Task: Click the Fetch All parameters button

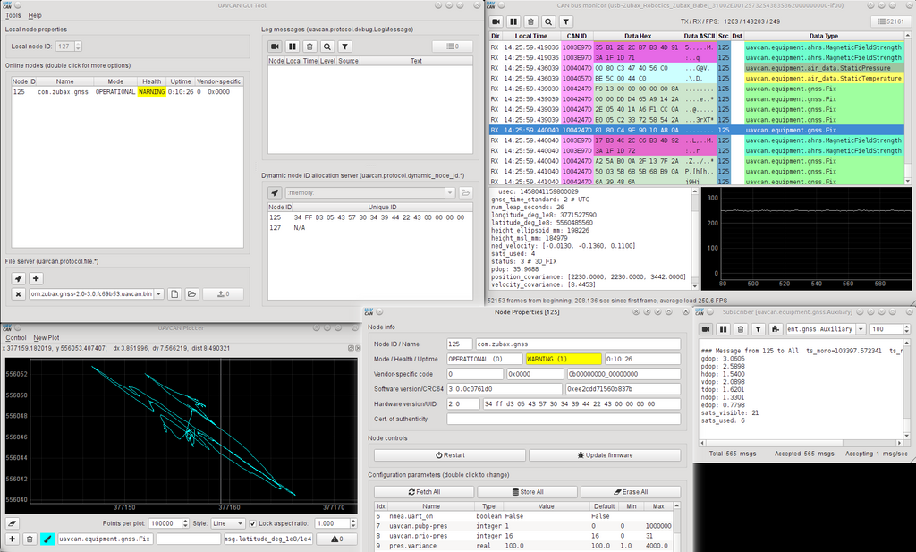Action: 424,492
